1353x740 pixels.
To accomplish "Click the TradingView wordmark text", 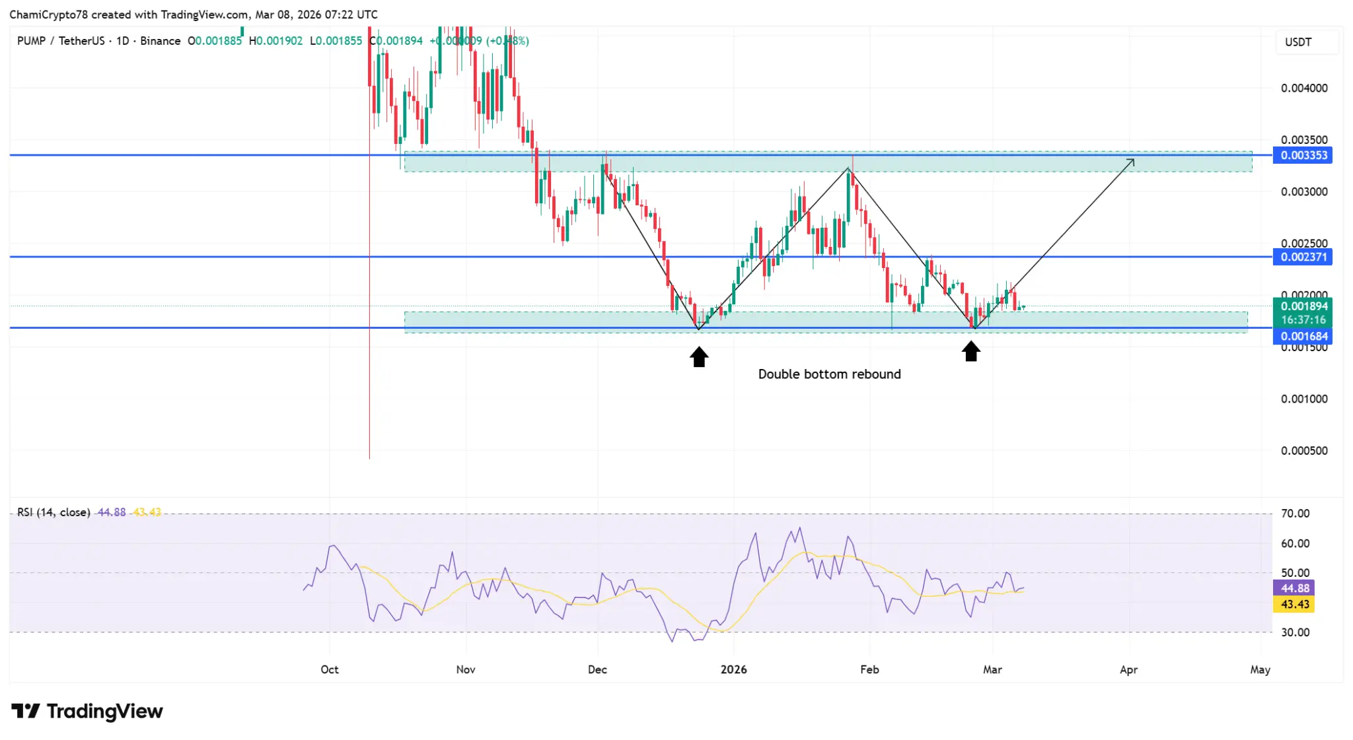I will pos(104,711).
